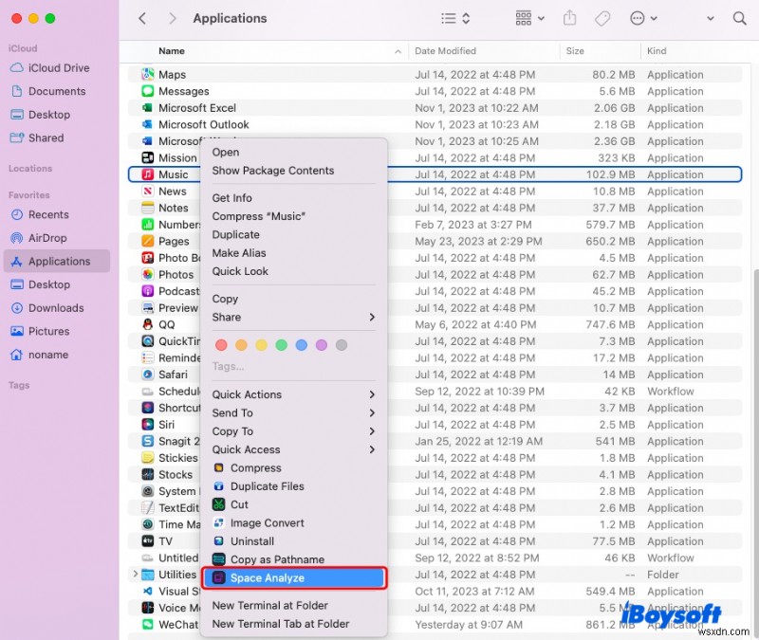Choose Copy in context menu

pos(293,299)
